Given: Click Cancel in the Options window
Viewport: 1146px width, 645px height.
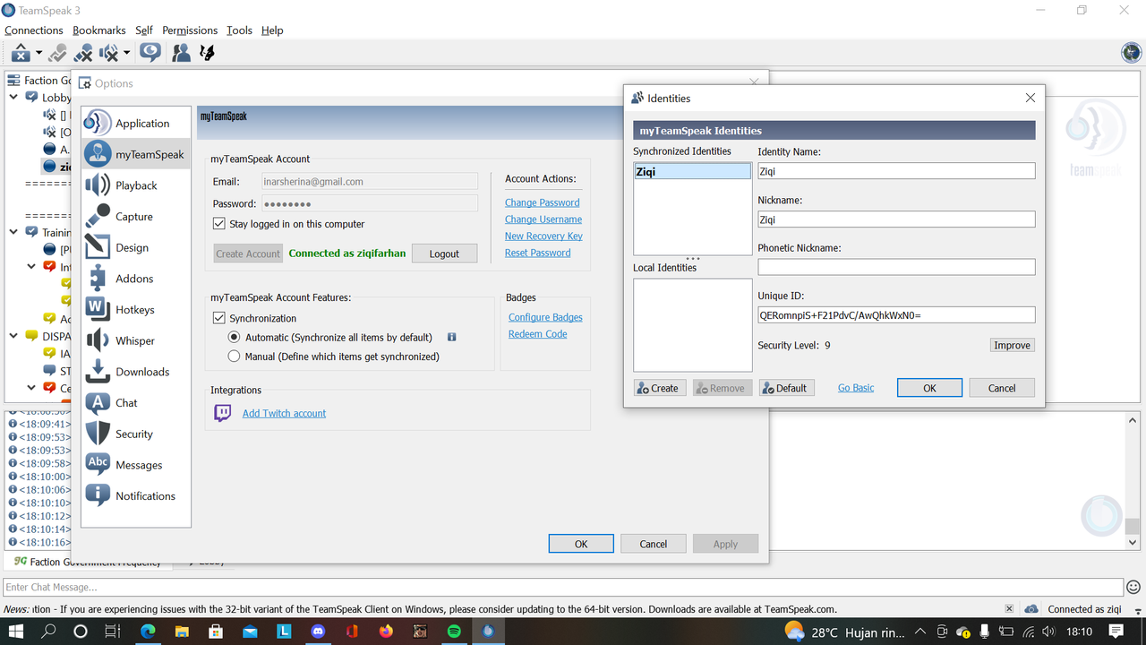Looking at the screenshot, I should [654, 544].
